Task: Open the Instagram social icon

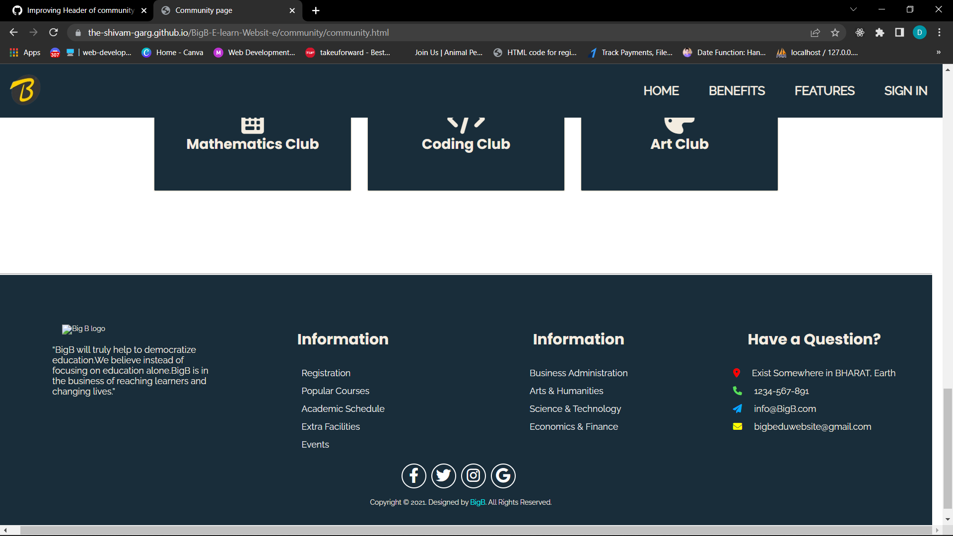Action: point(473,475)
